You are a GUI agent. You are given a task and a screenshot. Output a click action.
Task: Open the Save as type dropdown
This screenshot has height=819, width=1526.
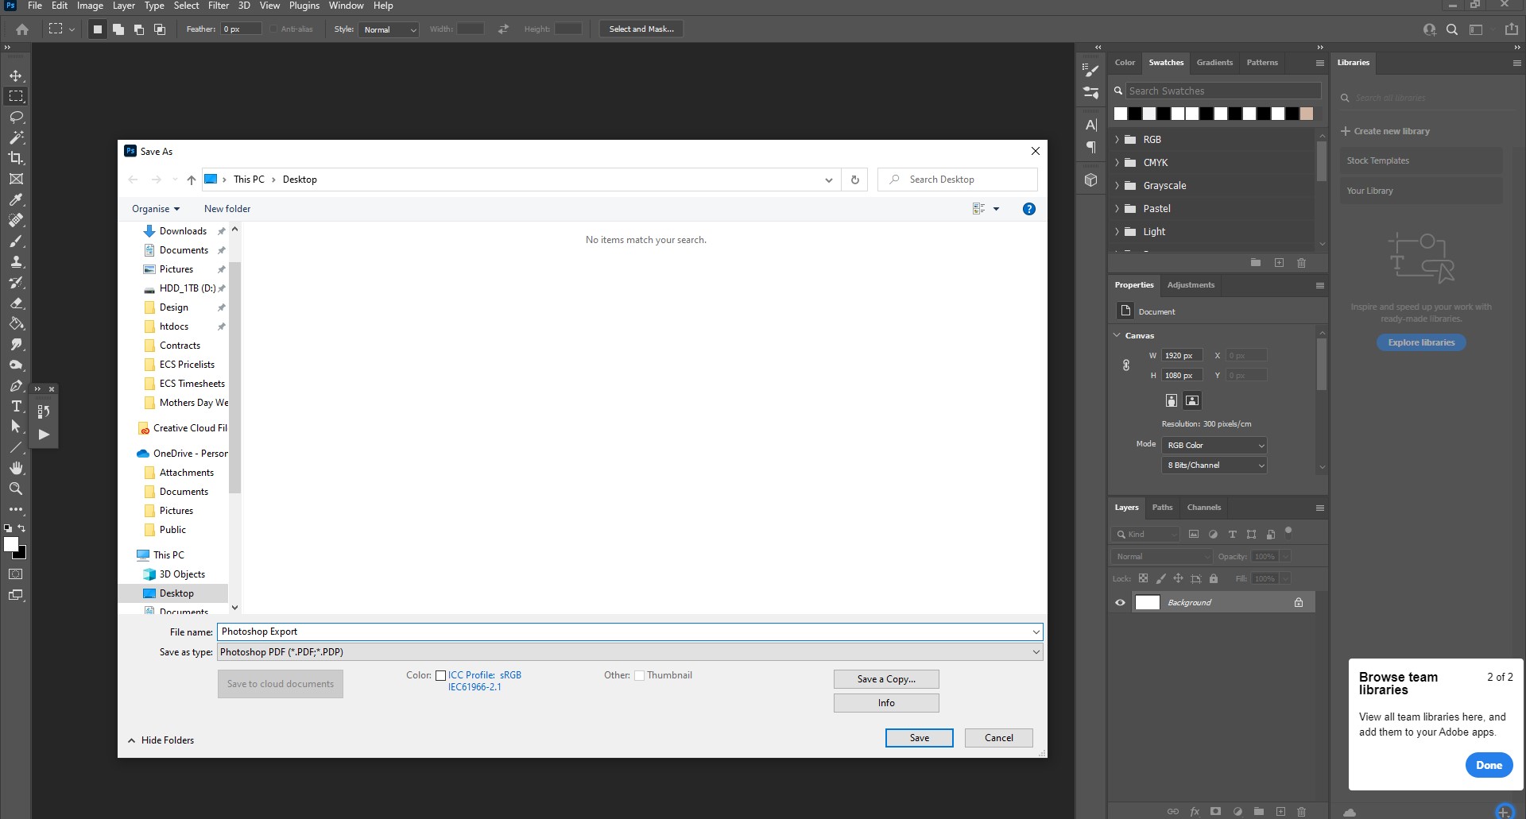click(x=1035, y=651)
